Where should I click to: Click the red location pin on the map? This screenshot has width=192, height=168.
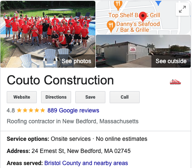(x=143, y=17)
